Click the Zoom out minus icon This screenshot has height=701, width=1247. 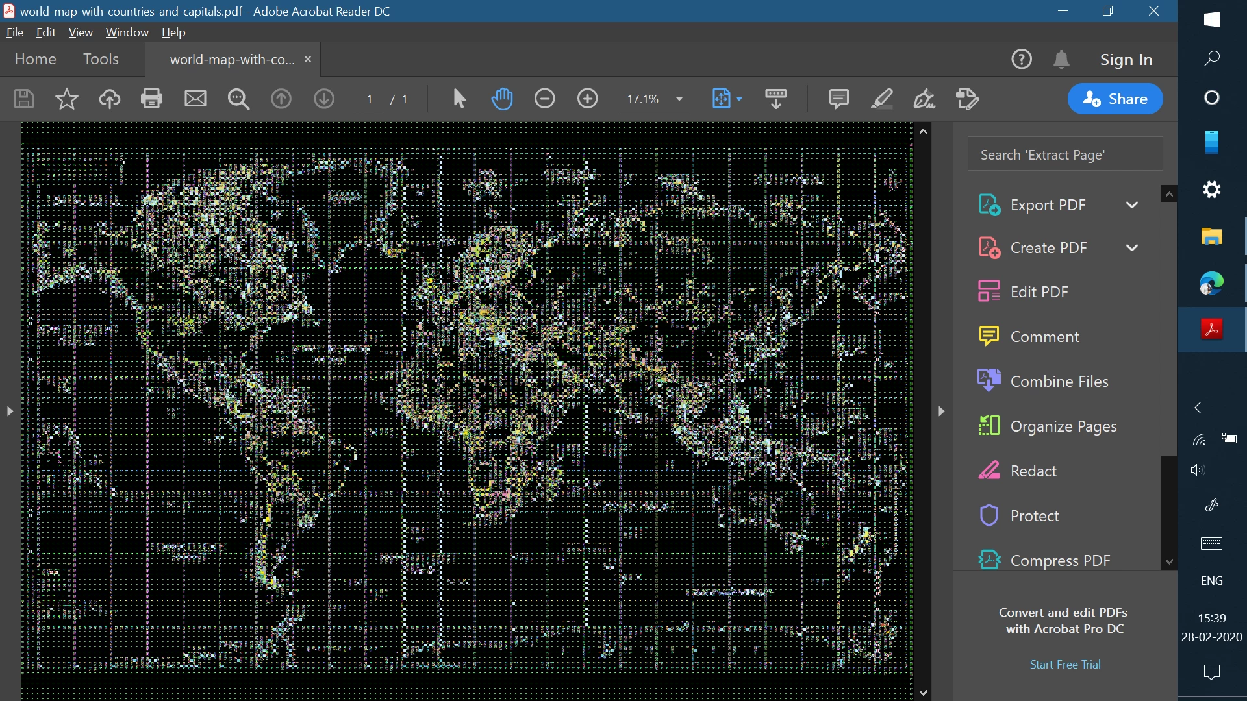point(544,99)
